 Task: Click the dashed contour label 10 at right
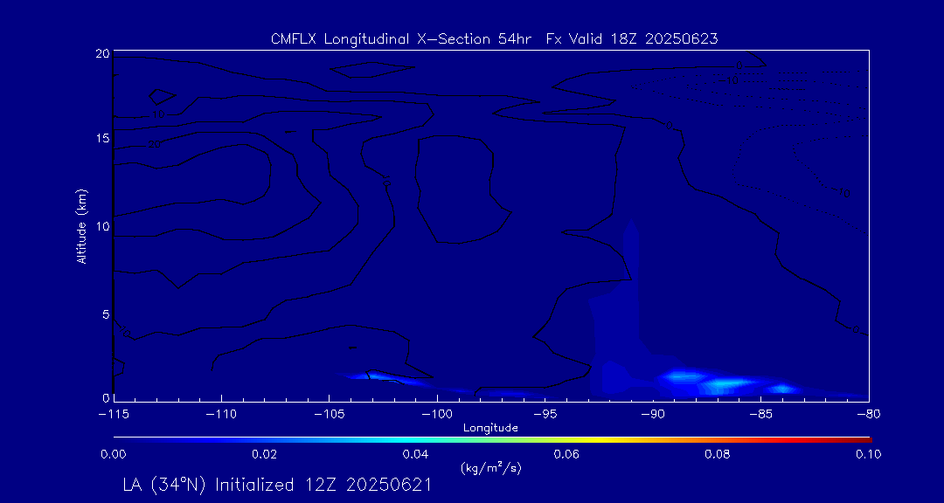click(843, 193)
